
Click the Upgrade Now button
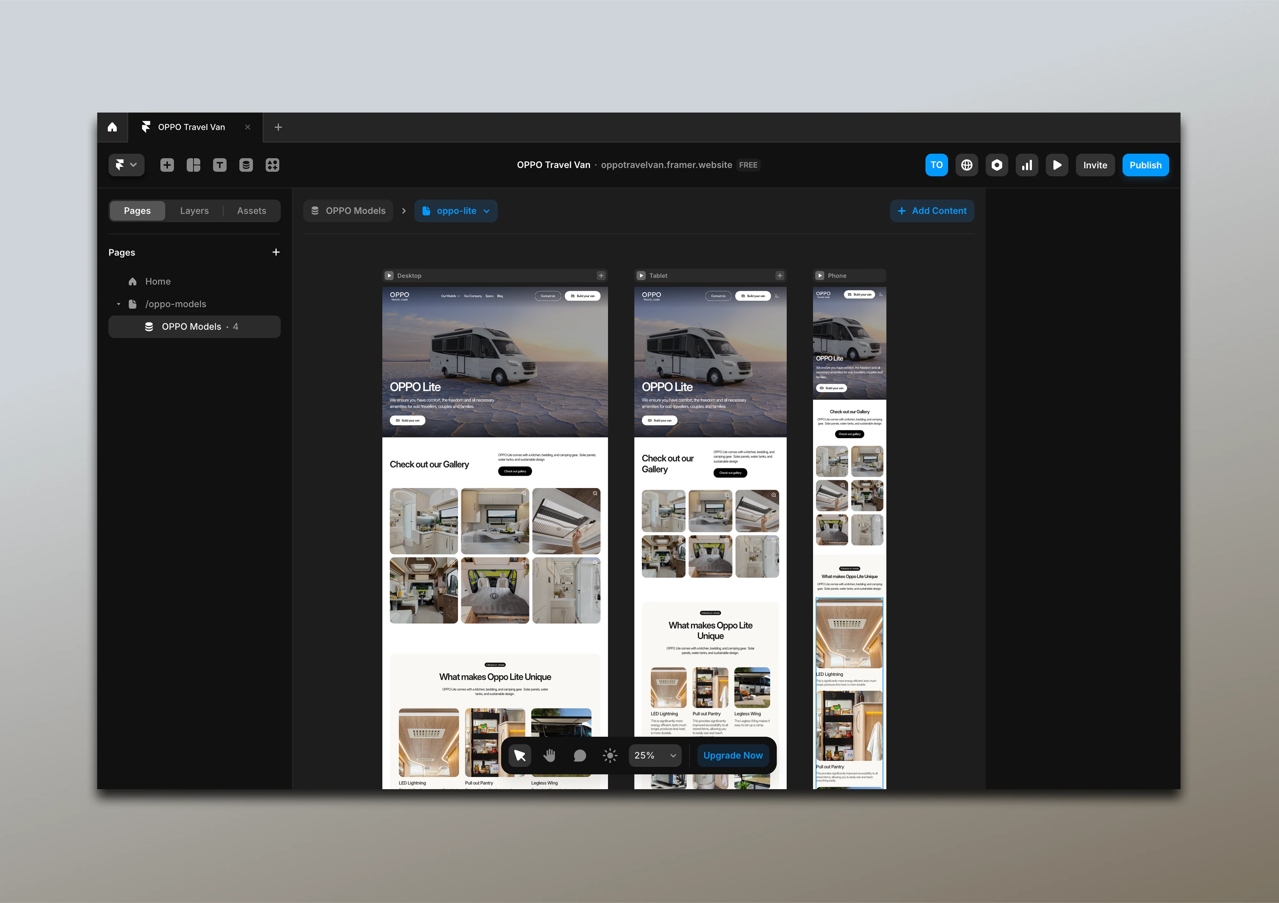click(733, 755)
